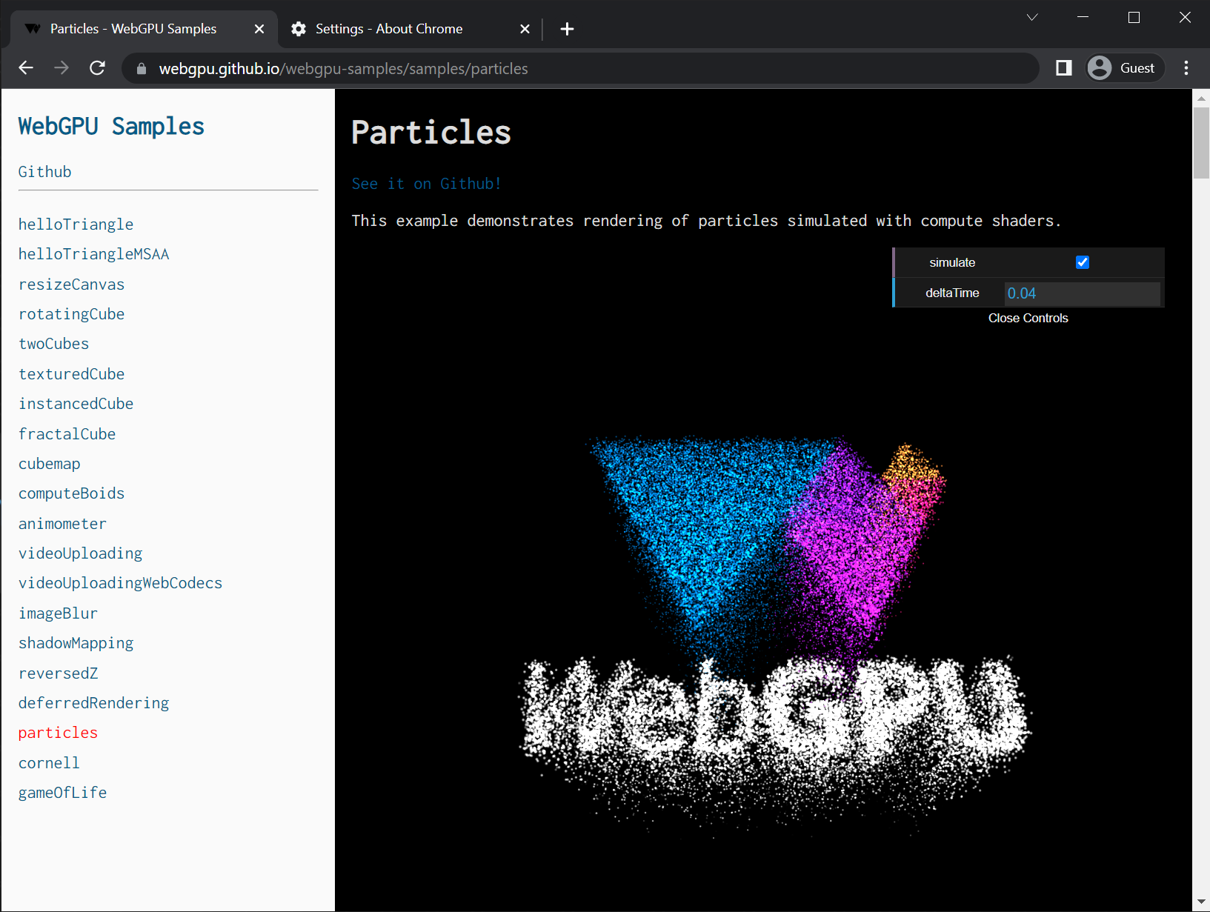1210x912 pixels.
Task: Close the Particles - WebGPU Samples tab
Action: pyautogui.click(x=259, y=29)
